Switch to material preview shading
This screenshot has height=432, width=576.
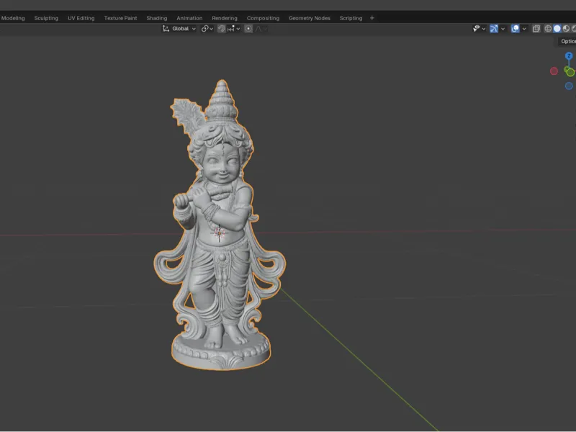tap(566, 29)
